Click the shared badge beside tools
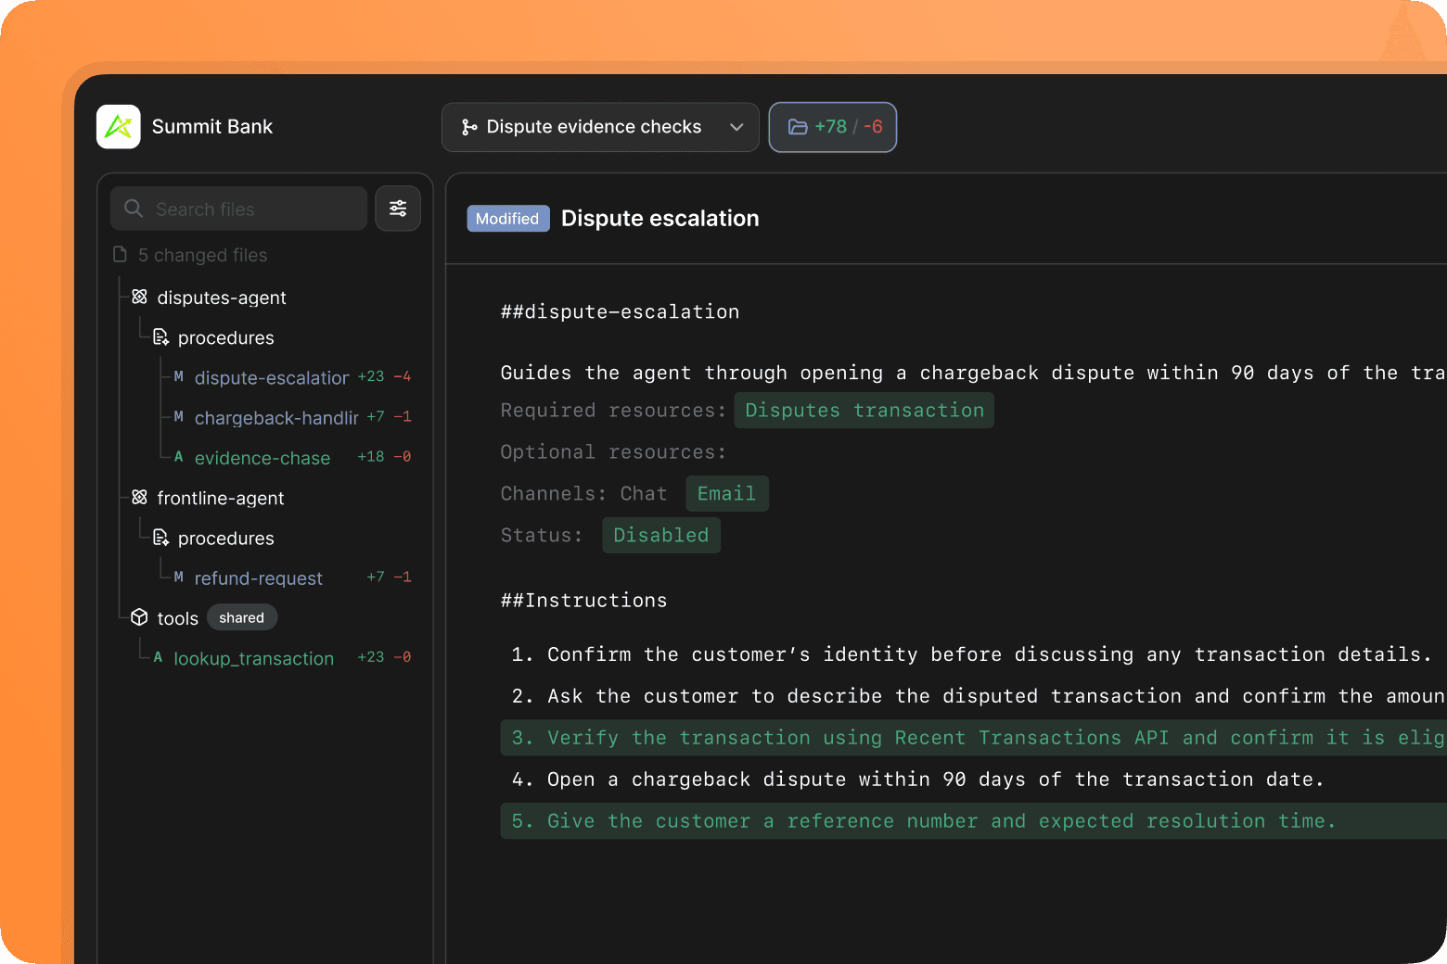1447x964 pixels. [x=241, y=617]
